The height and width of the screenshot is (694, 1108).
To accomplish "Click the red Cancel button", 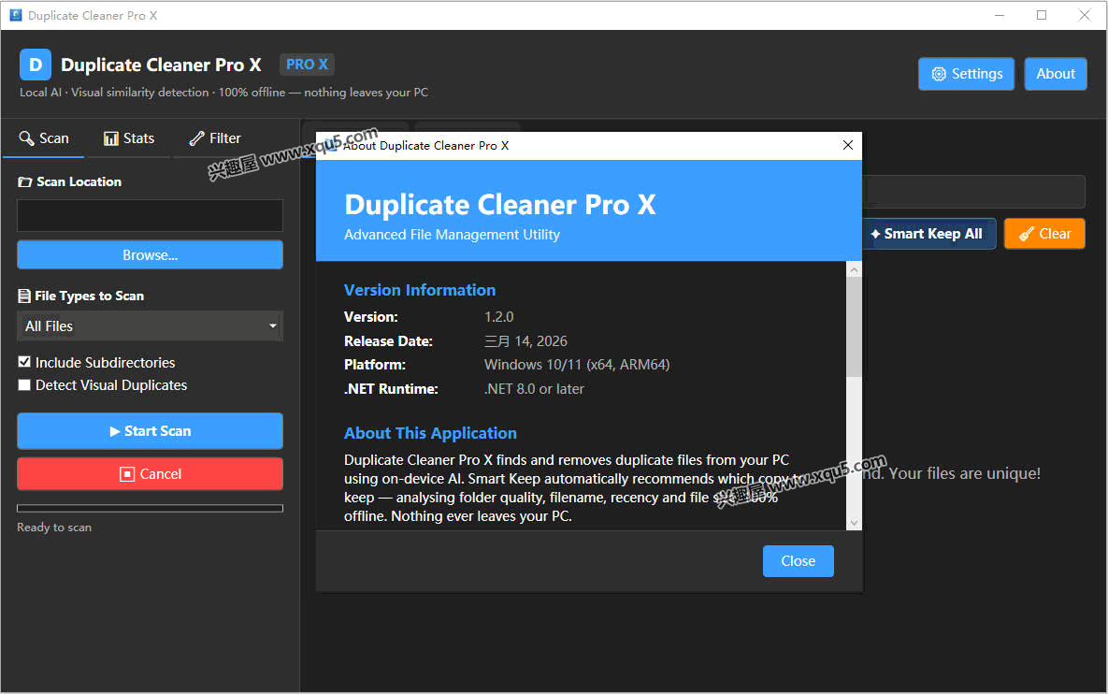I will coord(150,474).
